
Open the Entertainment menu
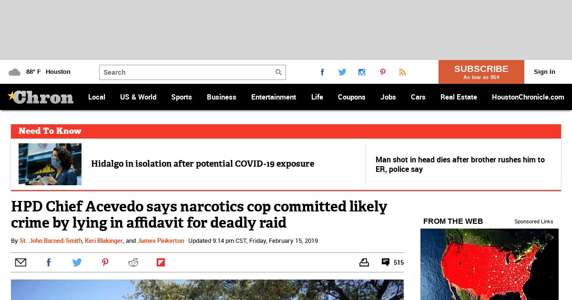tap(274, 97)
